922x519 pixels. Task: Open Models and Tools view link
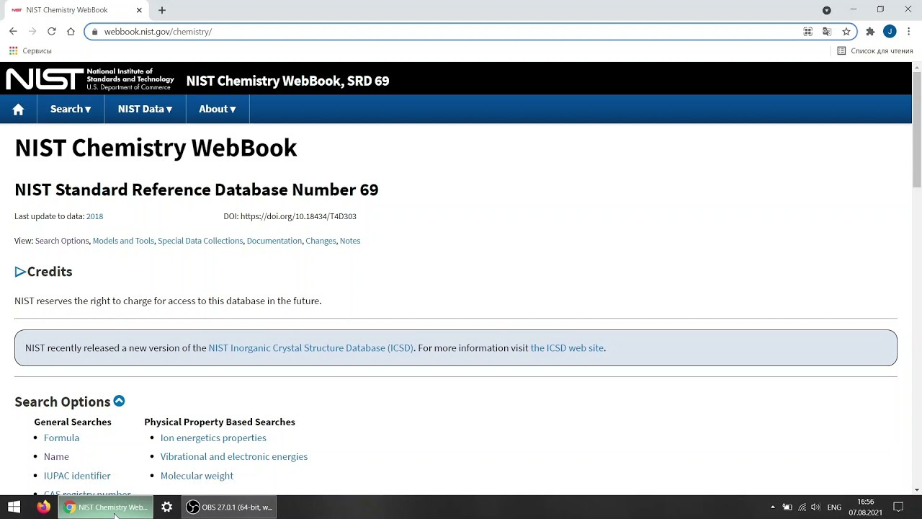point(123,241)
